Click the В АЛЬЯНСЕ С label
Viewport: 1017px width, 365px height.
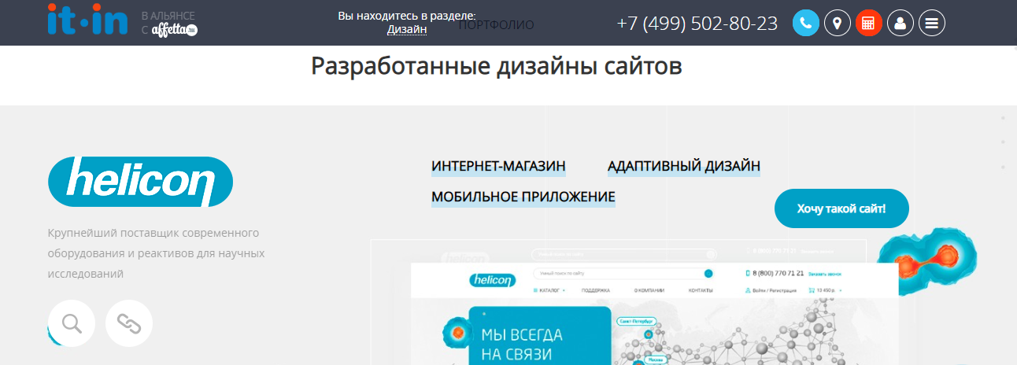[x=168, y=22]
